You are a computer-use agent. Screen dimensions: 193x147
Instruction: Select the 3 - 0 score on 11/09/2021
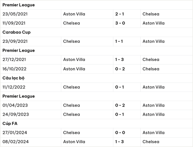coord(120,23)
